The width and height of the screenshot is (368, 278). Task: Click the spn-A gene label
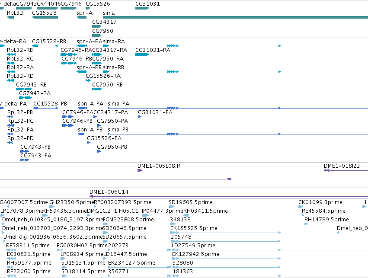pos(84,13)
